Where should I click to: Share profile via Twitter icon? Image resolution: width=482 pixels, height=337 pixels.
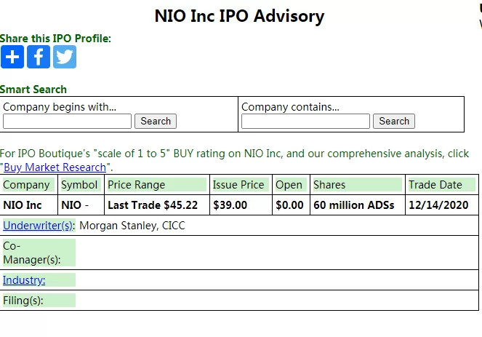point(65,57)
